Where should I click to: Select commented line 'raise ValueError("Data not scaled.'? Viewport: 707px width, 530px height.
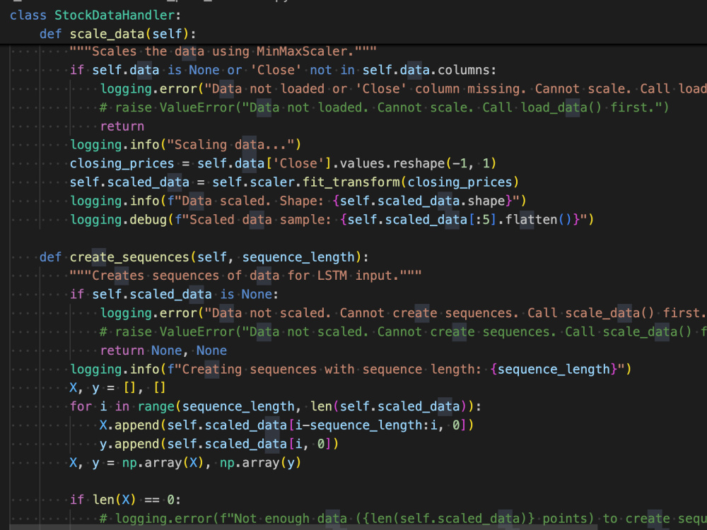[x=403, y=332]
